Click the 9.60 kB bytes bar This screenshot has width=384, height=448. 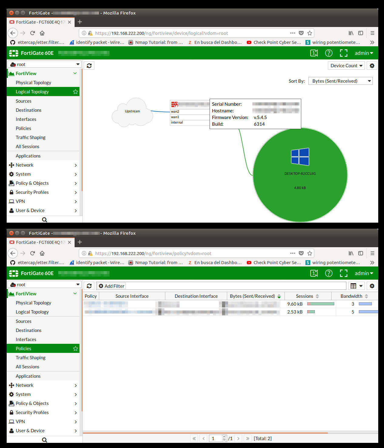point(321,304)
